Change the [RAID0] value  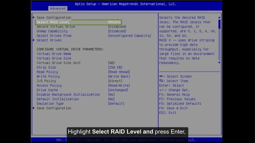pos(114,22)
